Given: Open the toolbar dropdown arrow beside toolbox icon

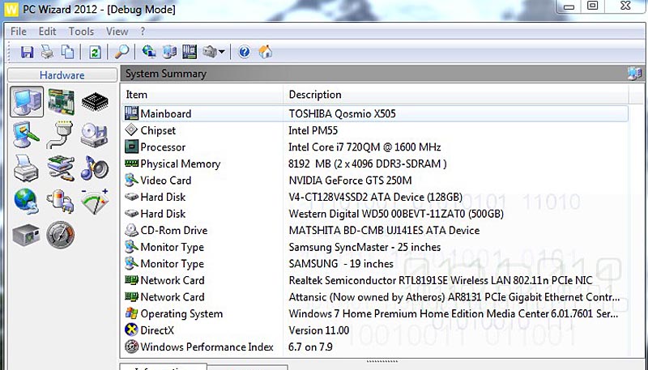Looking at the screenshot, I should coord(221,53).
